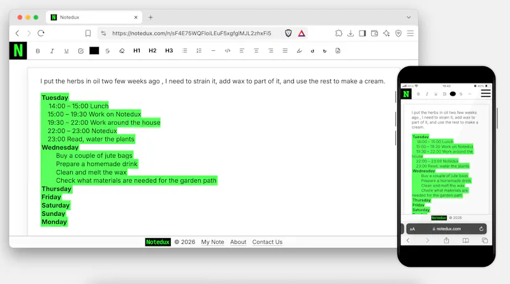The height and width of the screenshot is (284, 510).
Task: Insert a numbered list
Action: 199,51
